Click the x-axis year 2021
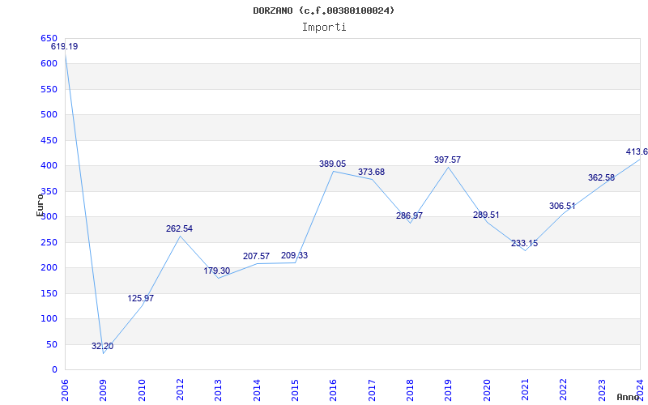The width and height of the screenshot is (648, 405). 525,390
